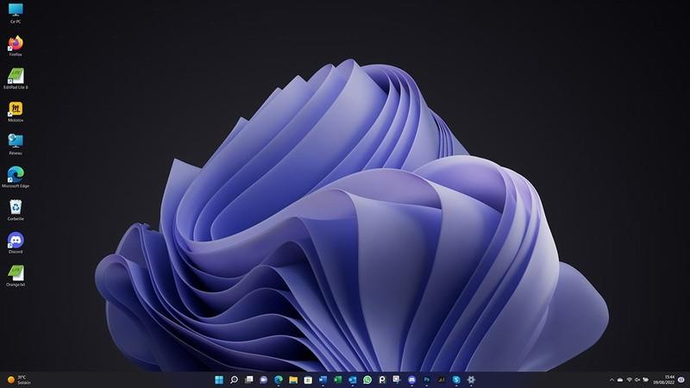Open the notification center badge
690x388 pixels.
click(681, 379)
